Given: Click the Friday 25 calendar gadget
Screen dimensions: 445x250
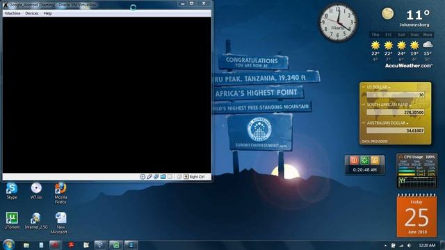Looking at the screenshot, I should (x=416, y=216).
